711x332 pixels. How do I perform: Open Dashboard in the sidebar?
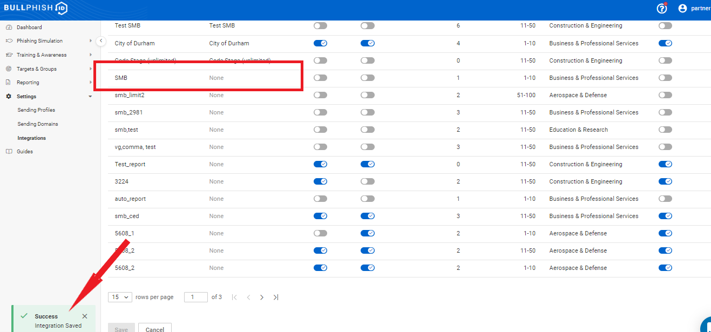(x=29, y=27)
